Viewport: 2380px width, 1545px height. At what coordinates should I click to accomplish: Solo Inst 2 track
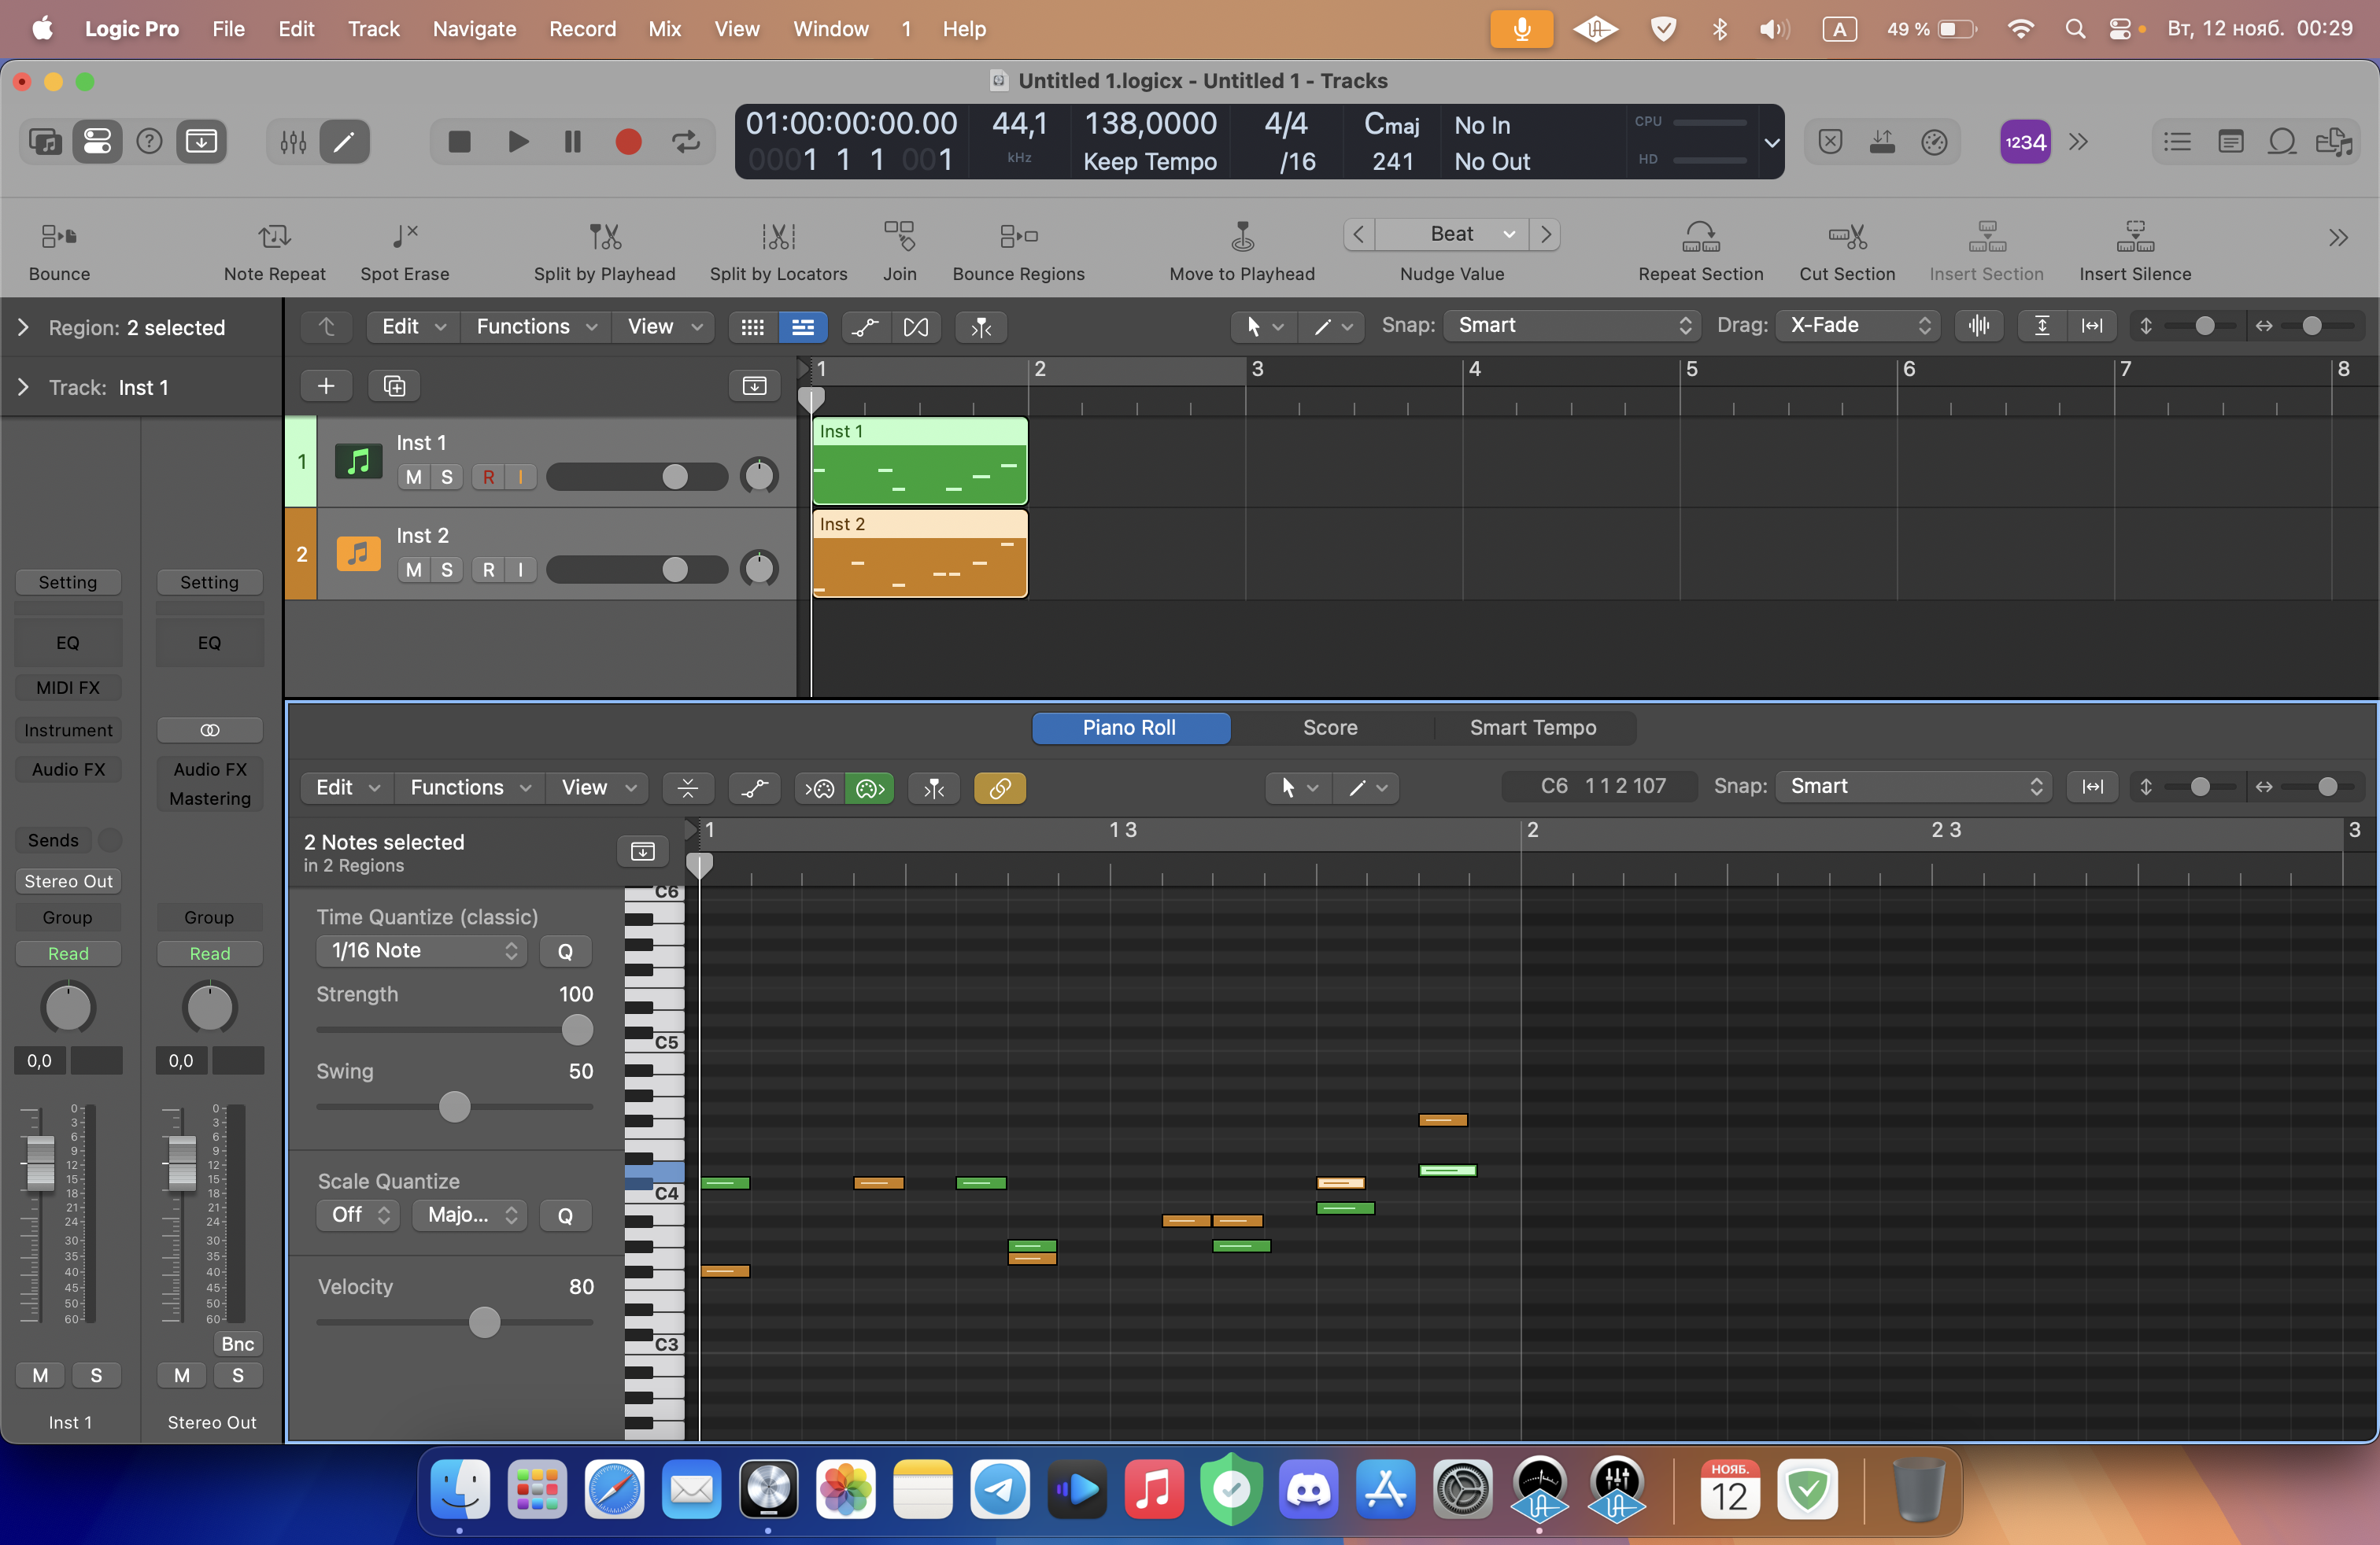(x=444, y=567)
